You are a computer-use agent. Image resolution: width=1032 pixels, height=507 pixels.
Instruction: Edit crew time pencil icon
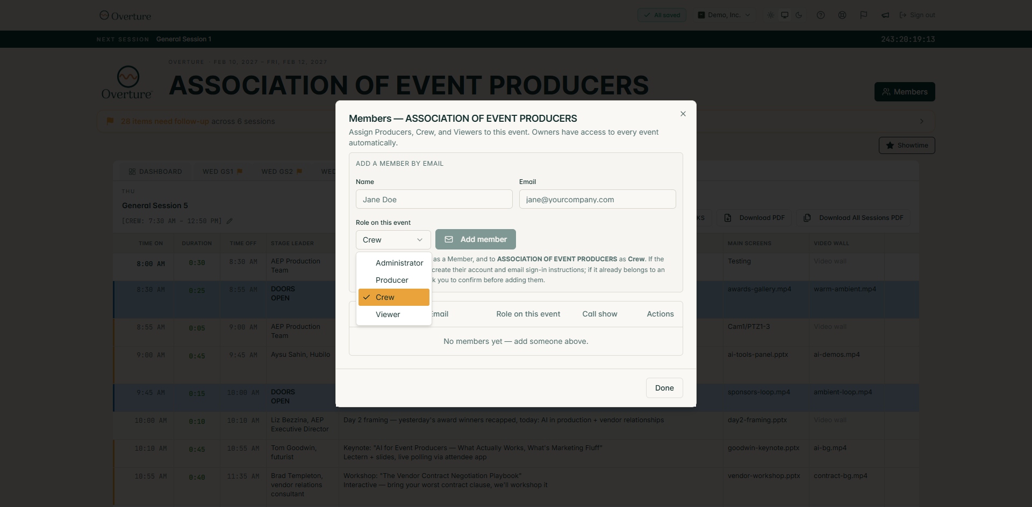point(230,221)
